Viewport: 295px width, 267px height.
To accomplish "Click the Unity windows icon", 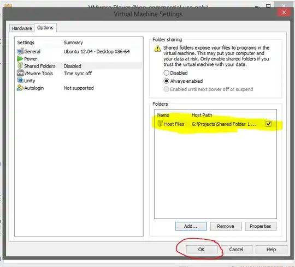I will (20, 81).
